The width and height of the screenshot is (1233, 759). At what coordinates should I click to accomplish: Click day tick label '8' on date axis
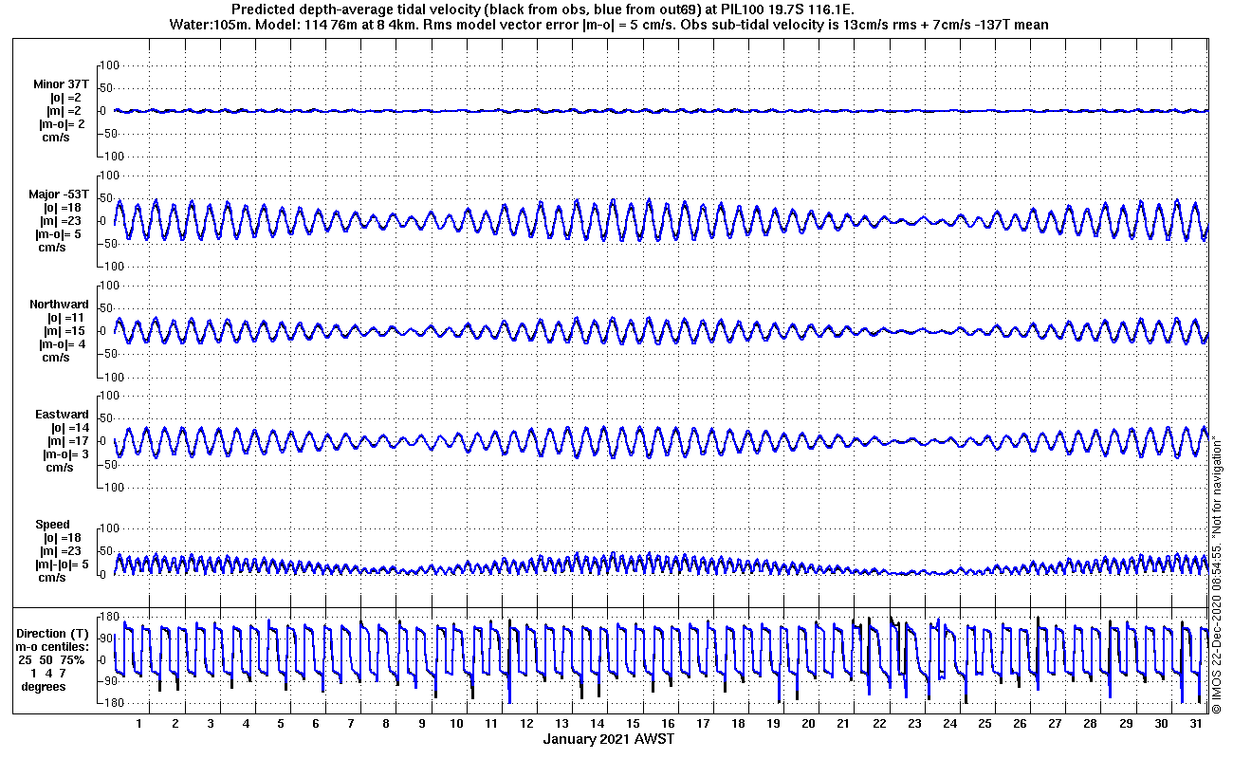(x=386, y=724)
